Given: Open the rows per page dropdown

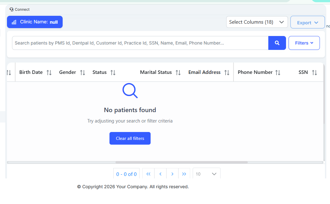Looking at the screenshot, I should click(x=206, y=174).
